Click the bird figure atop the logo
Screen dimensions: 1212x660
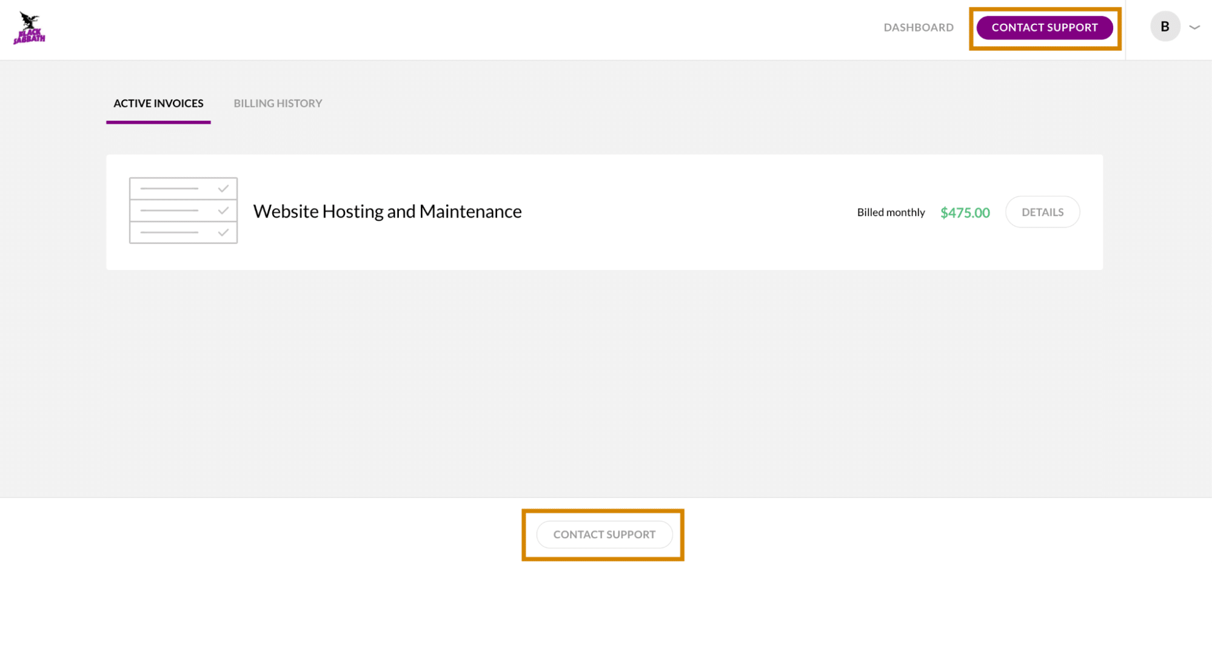(x=27, y=19)
